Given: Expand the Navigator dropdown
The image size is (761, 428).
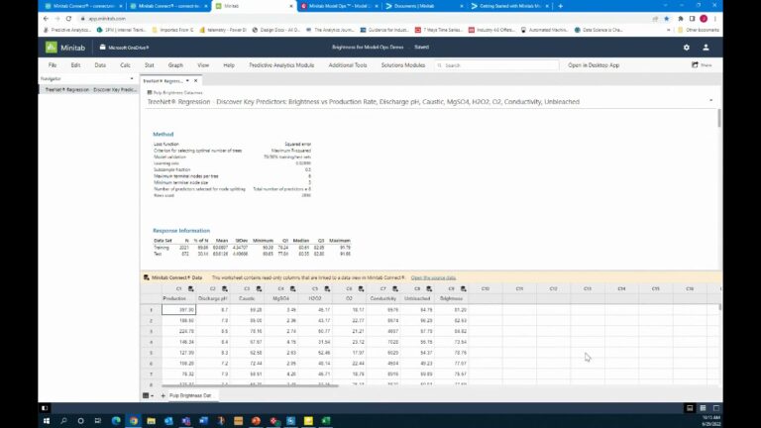Looking at the screenshot, I should [x=132, y=78].
